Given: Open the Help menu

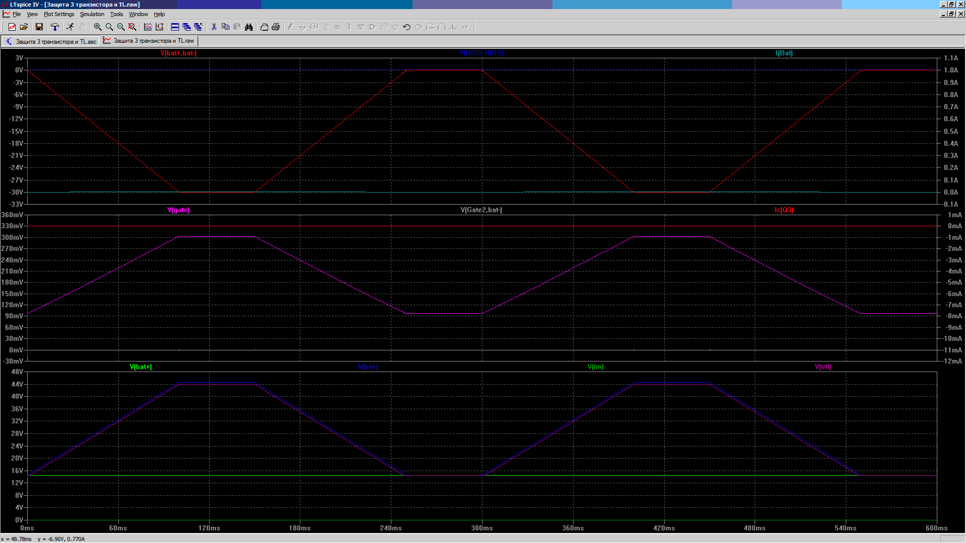Looking at the screenshot, I should 159,14.
